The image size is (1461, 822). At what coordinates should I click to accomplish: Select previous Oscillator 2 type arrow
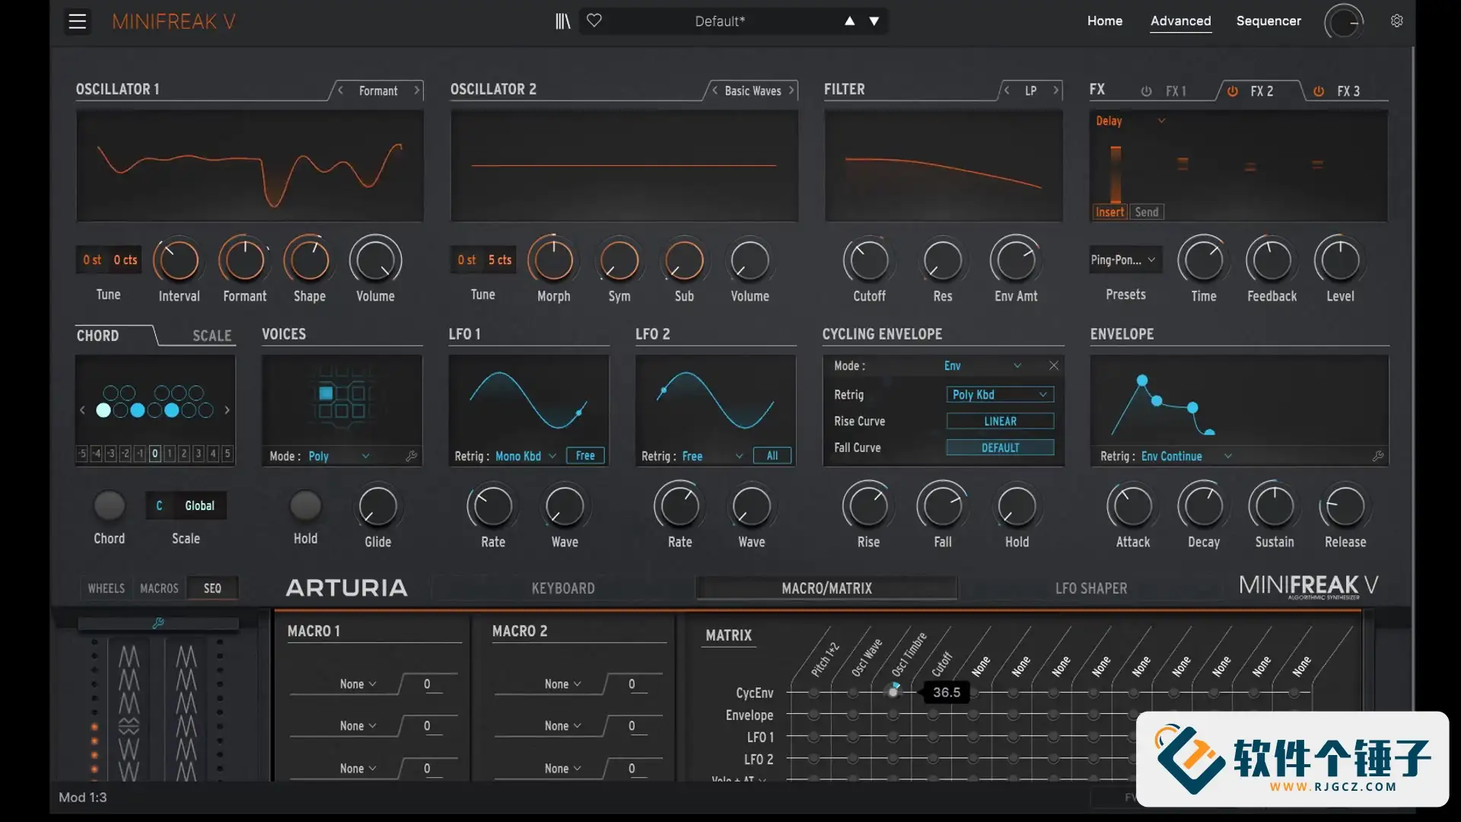click(x=715, y=91)
